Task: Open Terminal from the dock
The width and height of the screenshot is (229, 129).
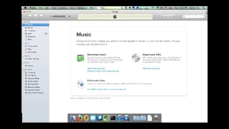Action: tap(113, 118)
